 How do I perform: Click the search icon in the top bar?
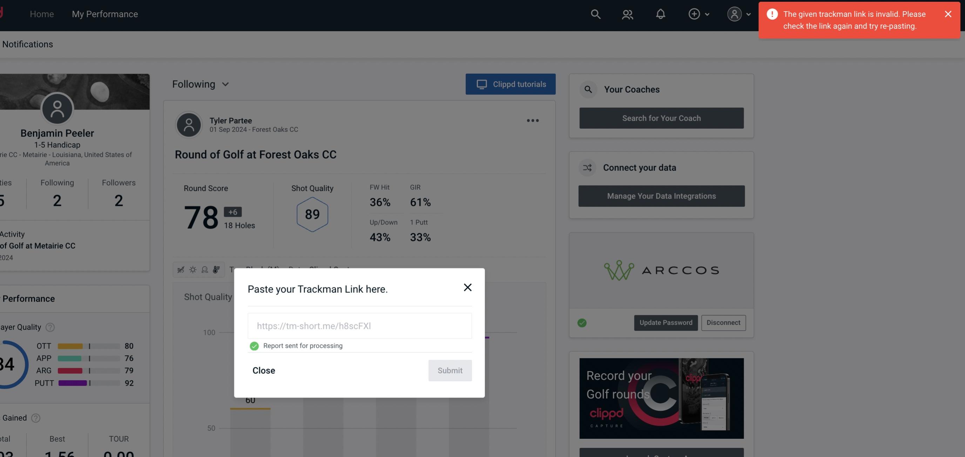(594, 14)
